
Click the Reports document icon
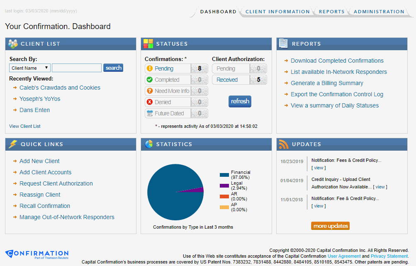tap(284, 44)
